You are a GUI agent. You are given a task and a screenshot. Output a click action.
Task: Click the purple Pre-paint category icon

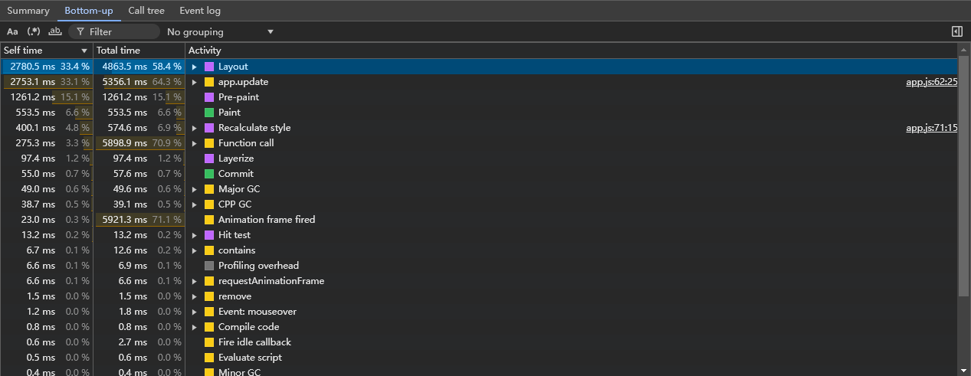[209, 97]
